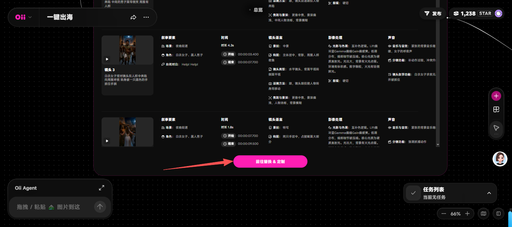Click the 发布 publish button
This screenshot has height=227, width=512.
433,13
